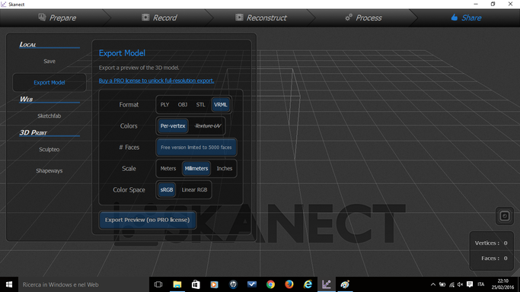Open the Windows Store from the taskbar
This screenshot has height=292, width=520.
pyautogui.click(x=196, y=284)
